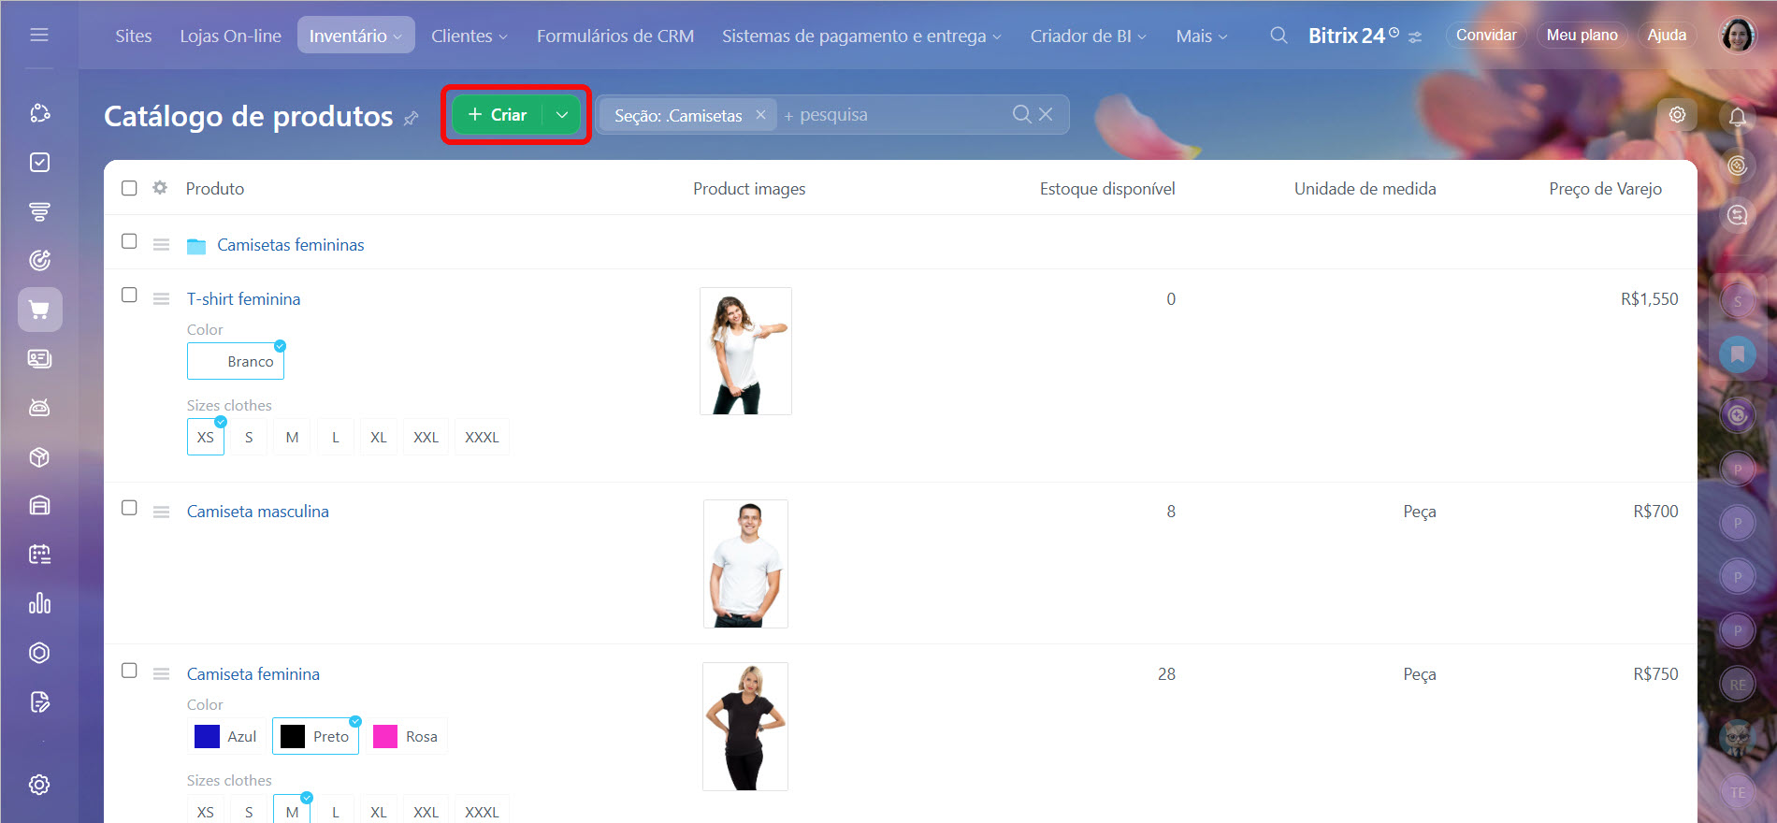Open the shopping cart sidebar icon

click(39, 310)
